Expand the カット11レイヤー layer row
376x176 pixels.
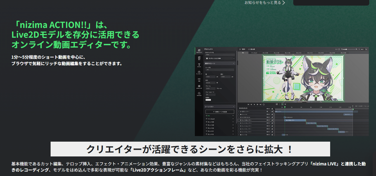click(x=239, y=126)
